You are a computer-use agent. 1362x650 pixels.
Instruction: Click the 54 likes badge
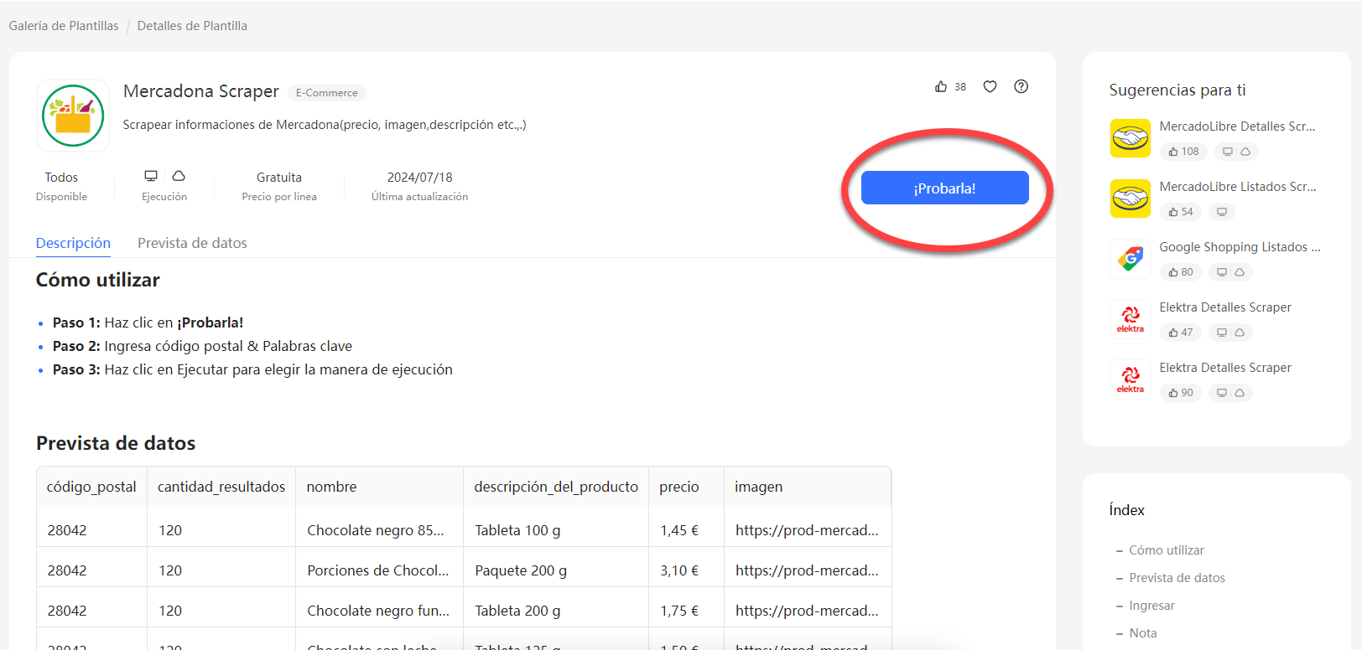point(1181,212)
